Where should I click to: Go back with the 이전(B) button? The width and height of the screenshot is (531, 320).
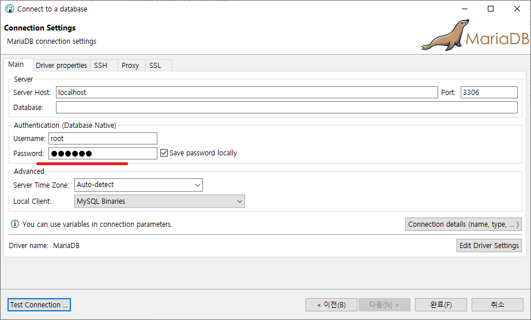click(331, 305)
